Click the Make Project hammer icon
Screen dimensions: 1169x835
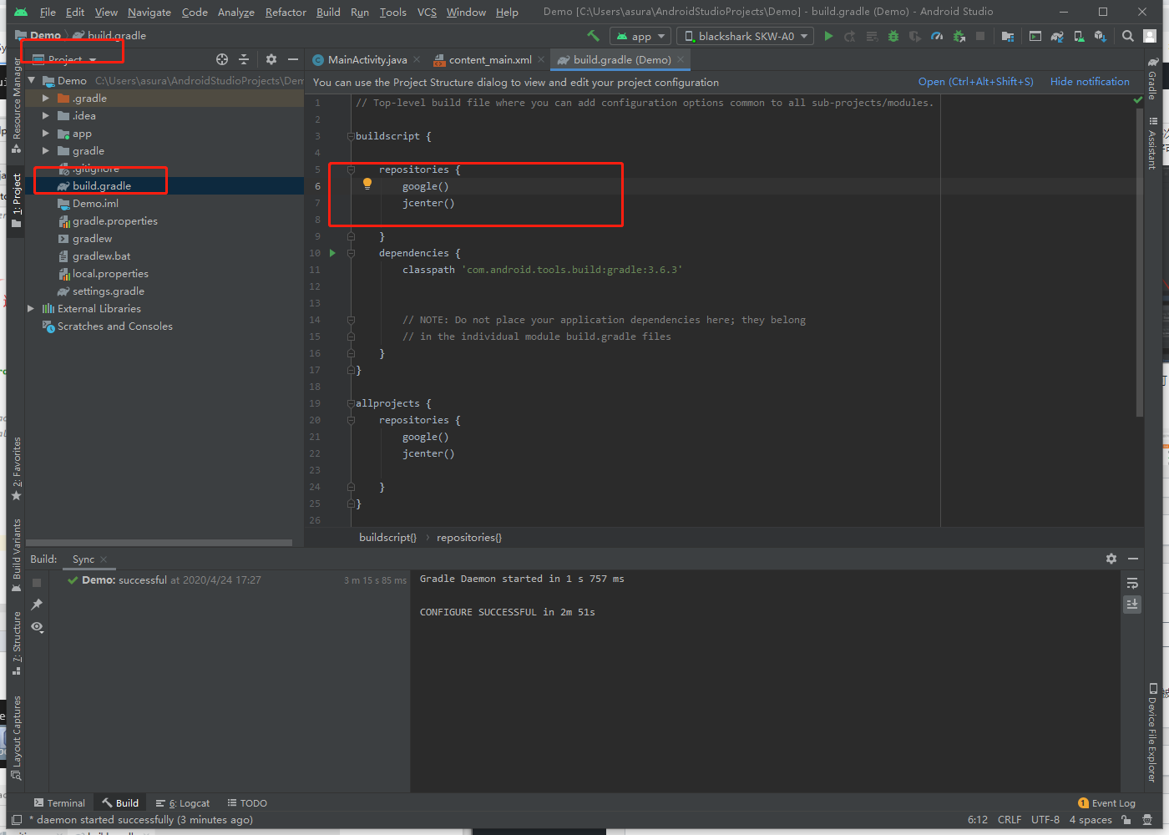pos(593,36)
